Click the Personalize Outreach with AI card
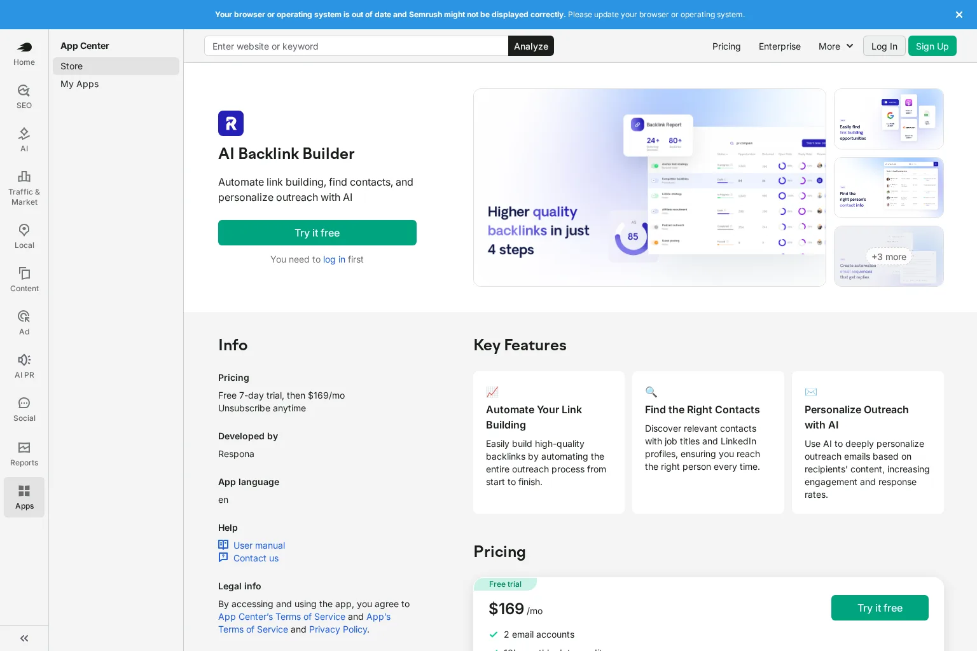 [x=868, y=442]
